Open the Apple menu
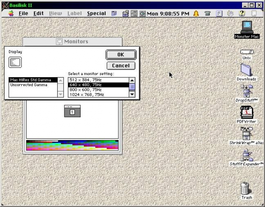Viewport: 265px width, 207px height. click(x=11, y=13)
